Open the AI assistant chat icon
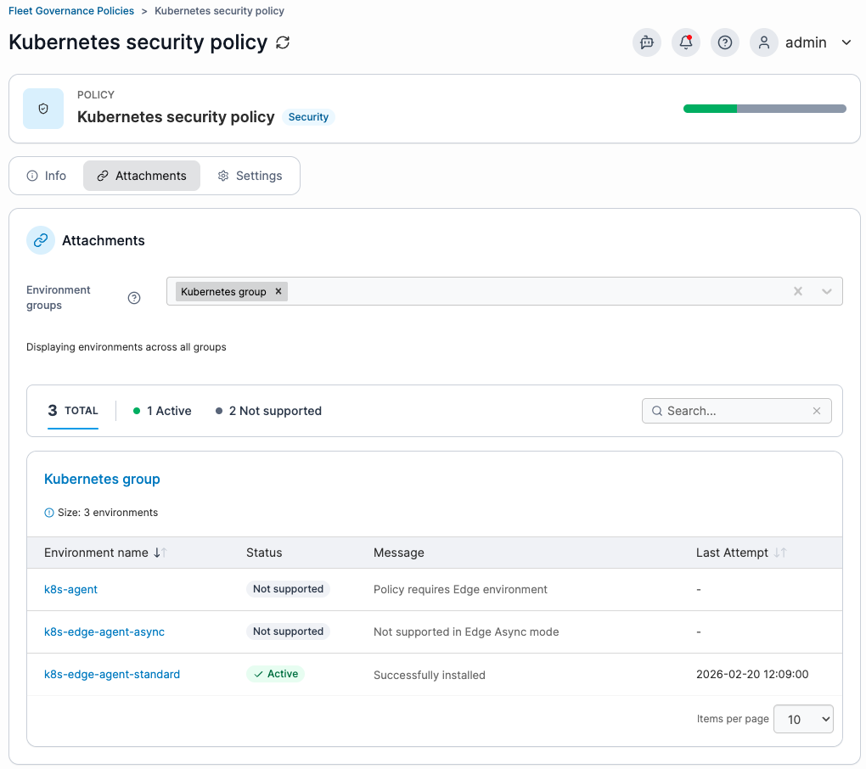 click(647, 42)
